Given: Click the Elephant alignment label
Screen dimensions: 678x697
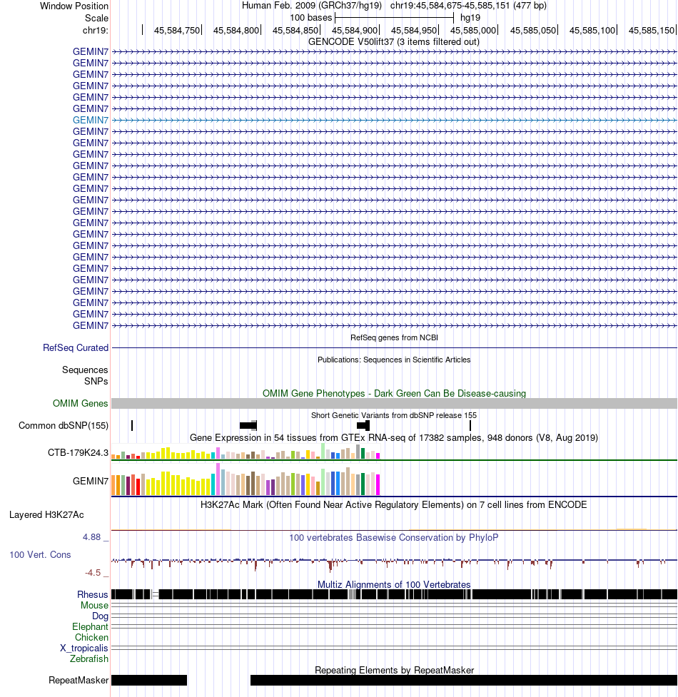Looking at the screenshot, I should [90, 627].
